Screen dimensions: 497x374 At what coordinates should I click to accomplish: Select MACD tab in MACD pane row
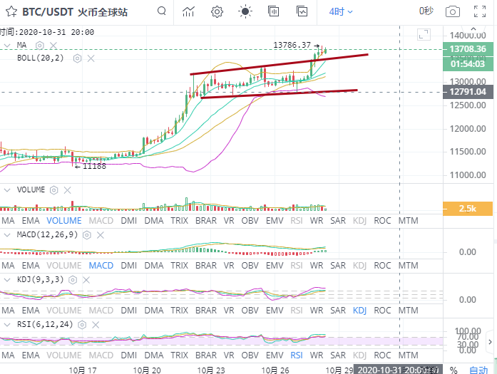101,266
